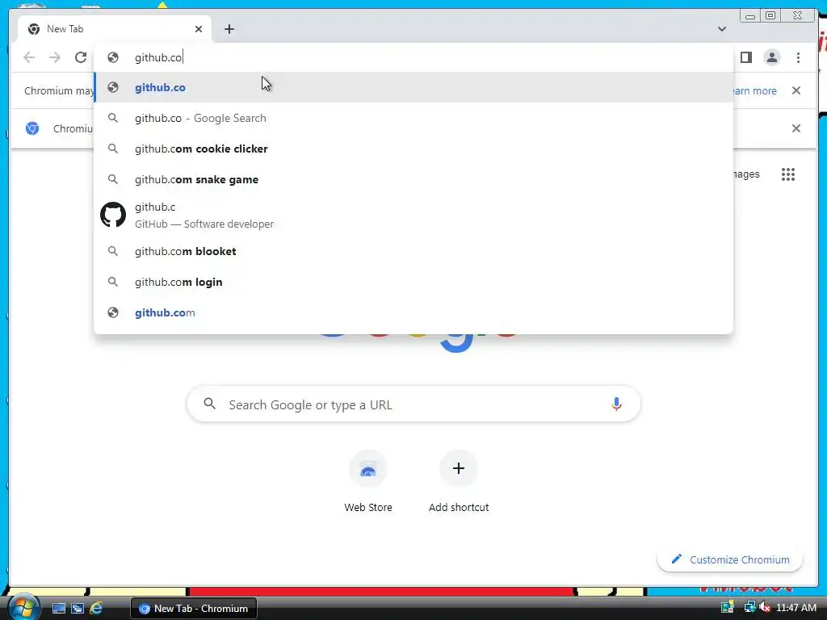The image size is (827, 620).
Task: Dismiss the Chromium may infobar
Action: (796, 90)
